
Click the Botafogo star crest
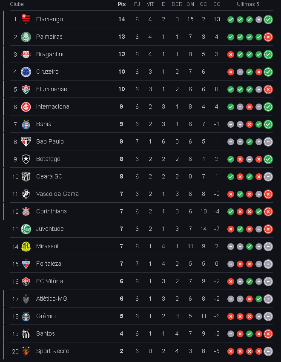(26, 159)
